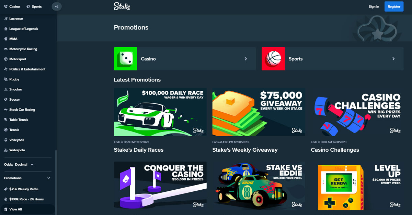Click the green dice Casino icon
Image resolution: width=412 pixels, height=215 pixels.
tap(125, 59)
